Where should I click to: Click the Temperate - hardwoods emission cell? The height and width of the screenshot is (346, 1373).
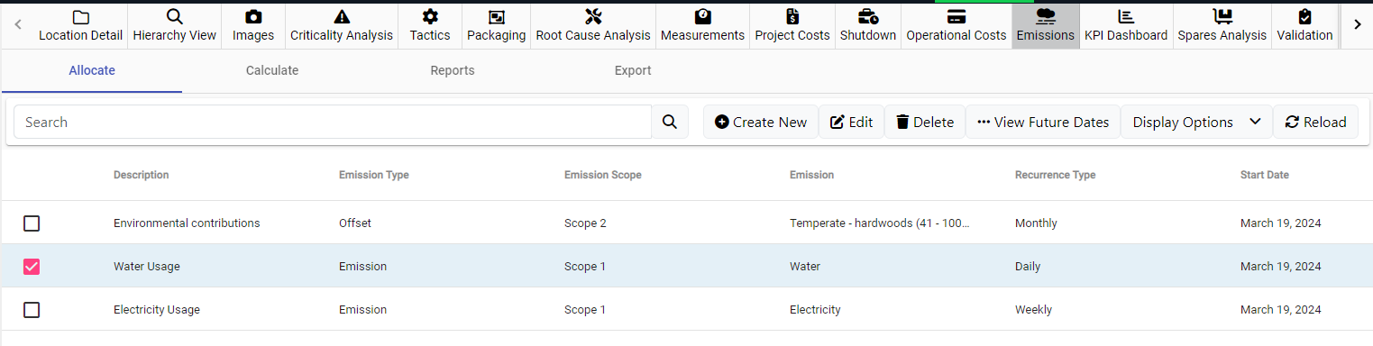(x=880, y=223)
